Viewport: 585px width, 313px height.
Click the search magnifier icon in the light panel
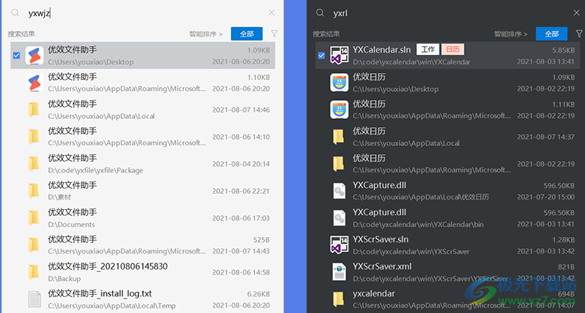coord(15,13)
